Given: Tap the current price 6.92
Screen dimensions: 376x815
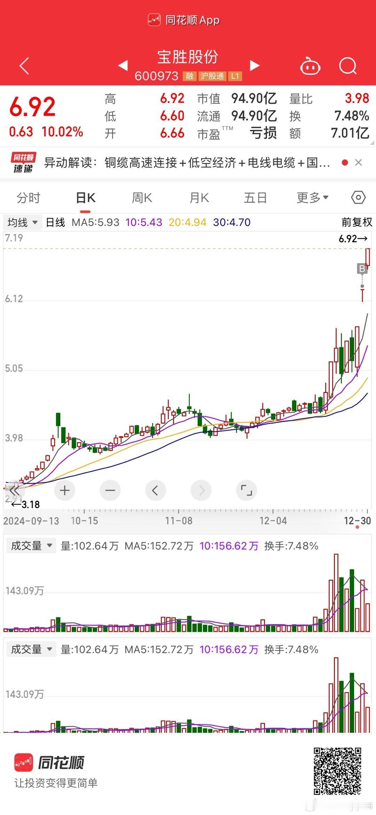Looking at the screenshot, I should point(32,107).
